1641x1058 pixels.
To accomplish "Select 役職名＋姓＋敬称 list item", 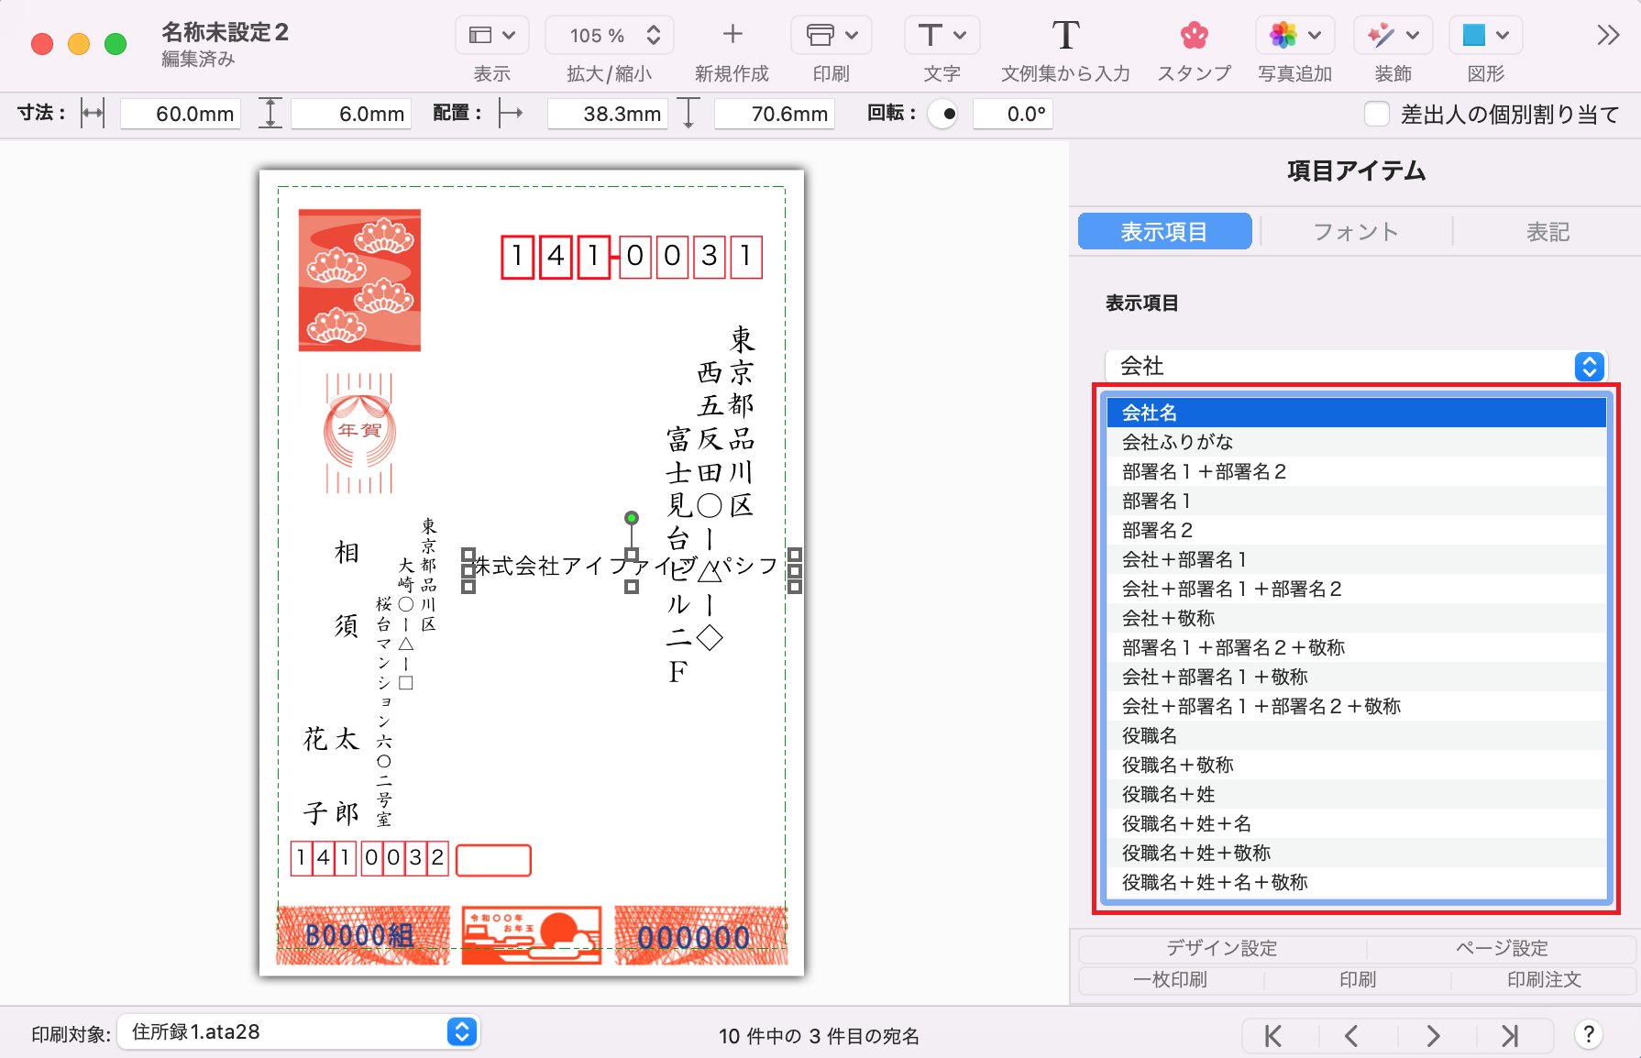I will (x=1356, y=853).
